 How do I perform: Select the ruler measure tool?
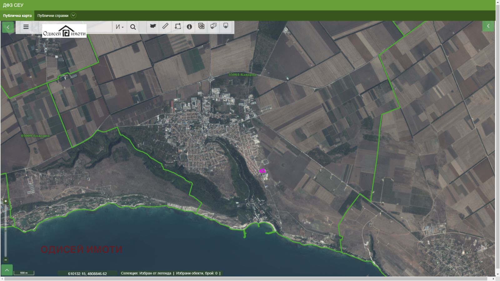(x=165, y=26)
